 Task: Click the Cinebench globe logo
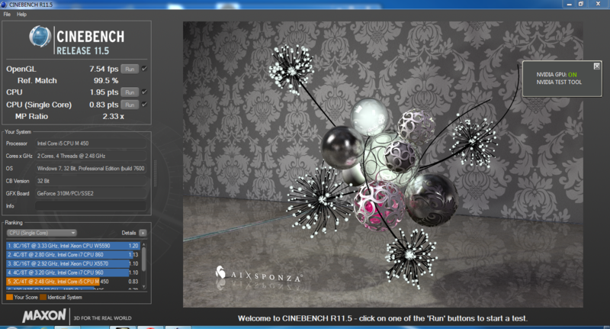pos(40,37)
